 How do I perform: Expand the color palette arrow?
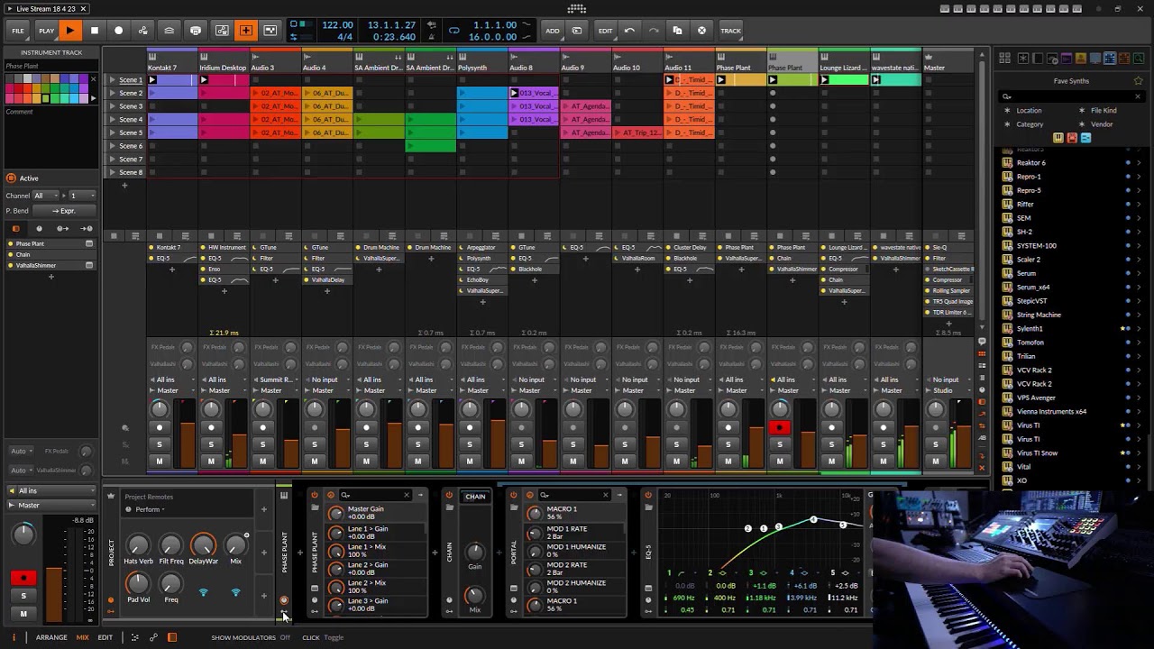[94, 99]
